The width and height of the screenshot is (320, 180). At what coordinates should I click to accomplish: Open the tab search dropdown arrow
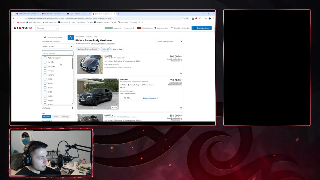pos(13,14)
